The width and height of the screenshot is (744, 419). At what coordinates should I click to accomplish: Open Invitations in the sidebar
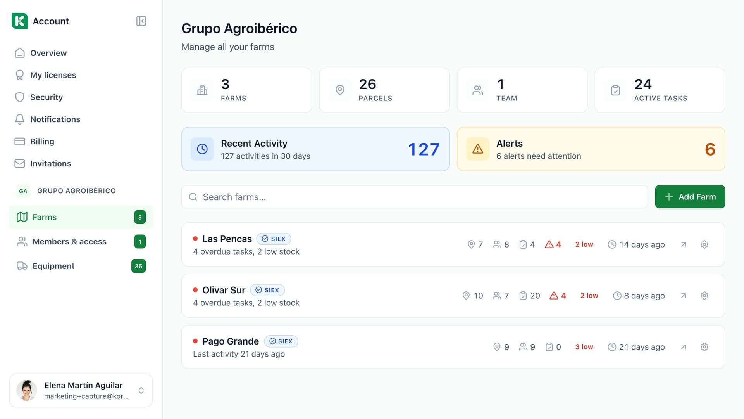[x=43, y=164]
